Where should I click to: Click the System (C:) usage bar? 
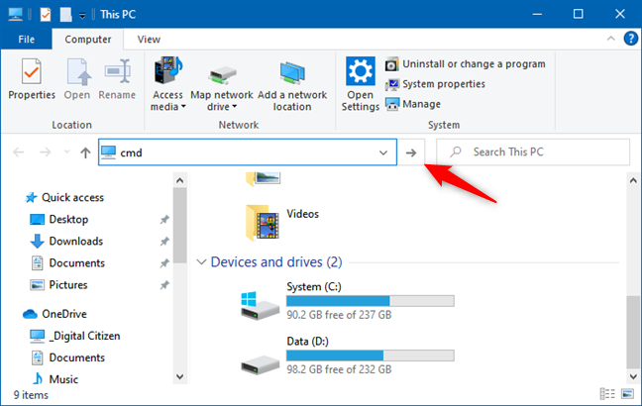tap(371, 301)
